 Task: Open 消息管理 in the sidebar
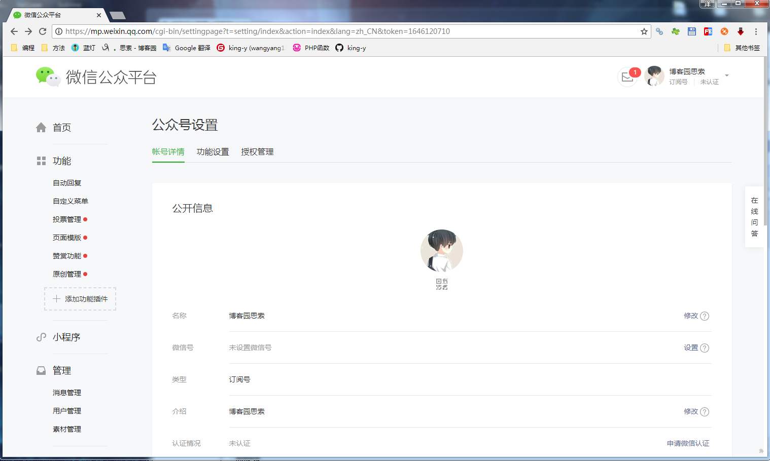coord(67,393)
